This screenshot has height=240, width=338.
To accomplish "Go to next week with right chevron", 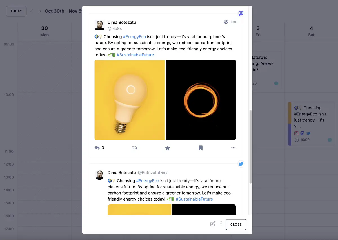I will 39,11.
